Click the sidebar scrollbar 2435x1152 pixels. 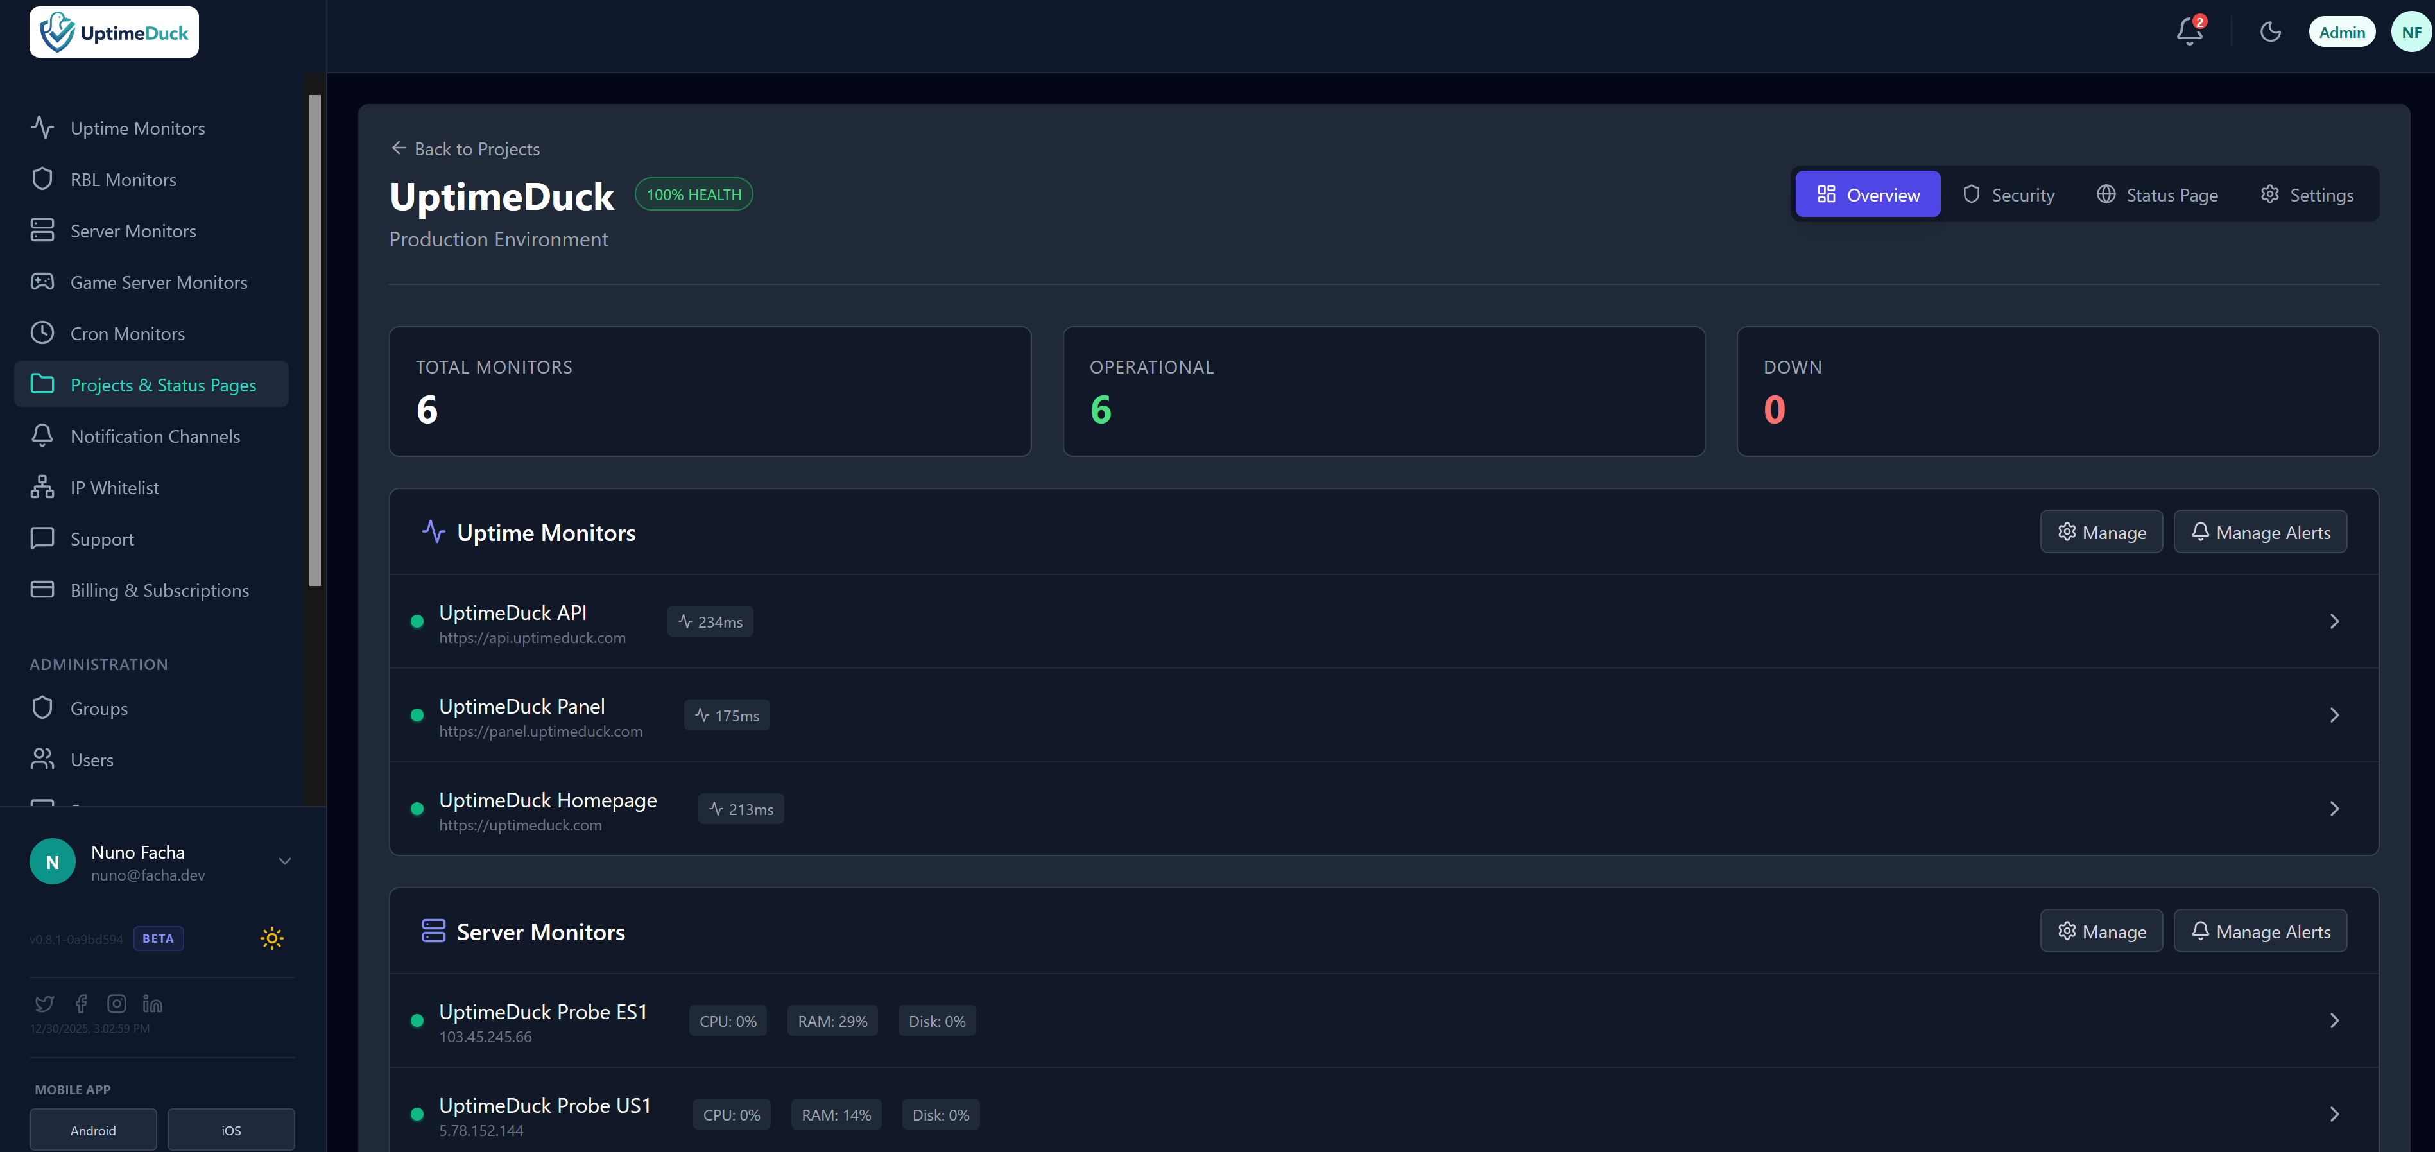click(314, 340)
